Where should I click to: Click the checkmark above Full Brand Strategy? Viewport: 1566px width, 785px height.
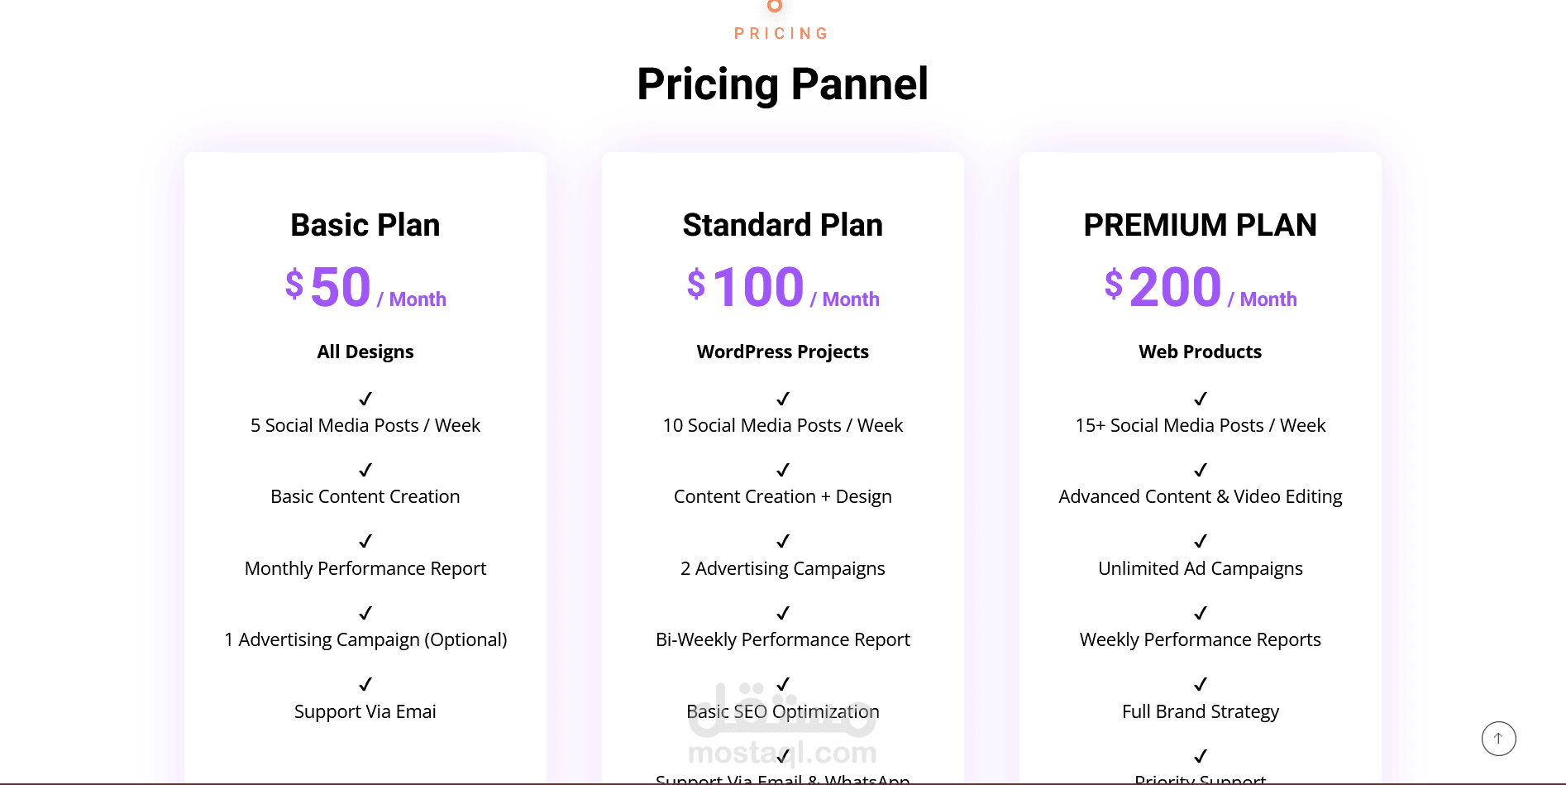1201,684
